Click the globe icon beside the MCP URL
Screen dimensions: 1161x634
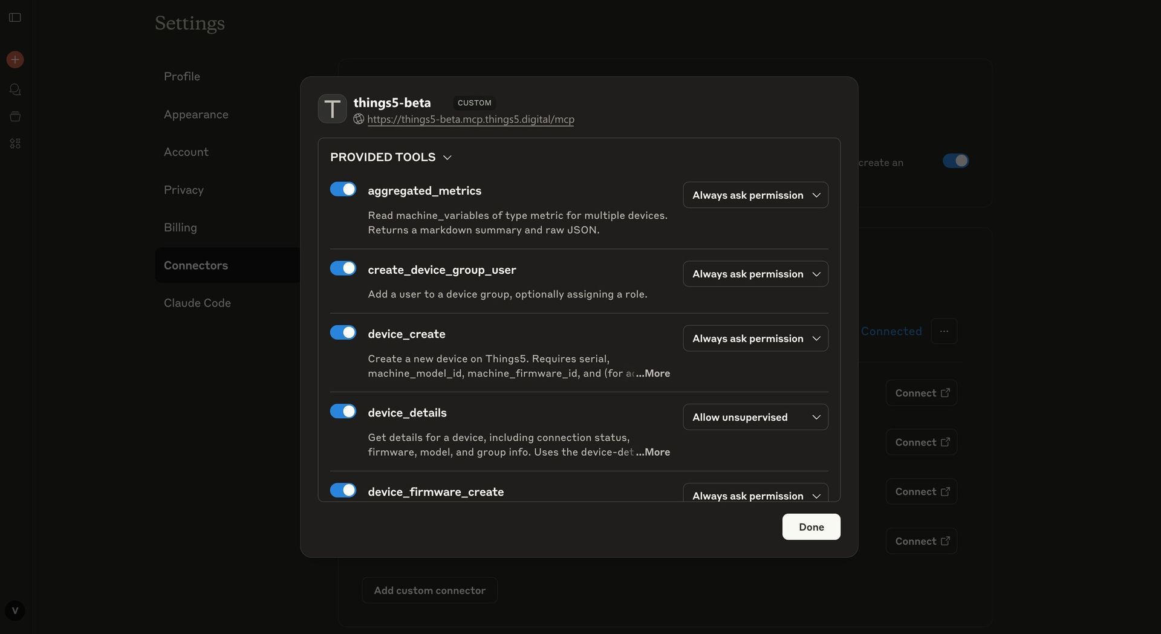tap(359, 119)
